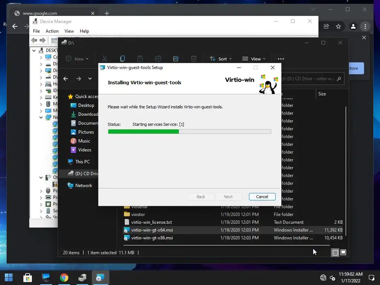Click the Share icon in Explorer toolbar

[176, 59]
